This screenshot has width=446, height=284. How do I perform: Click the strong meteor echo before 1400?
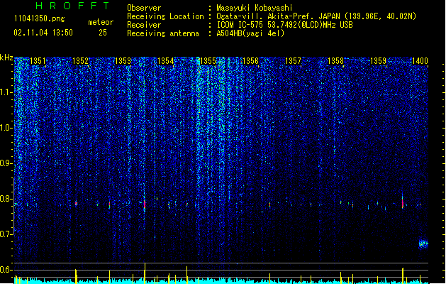click(x=403, y=203)
